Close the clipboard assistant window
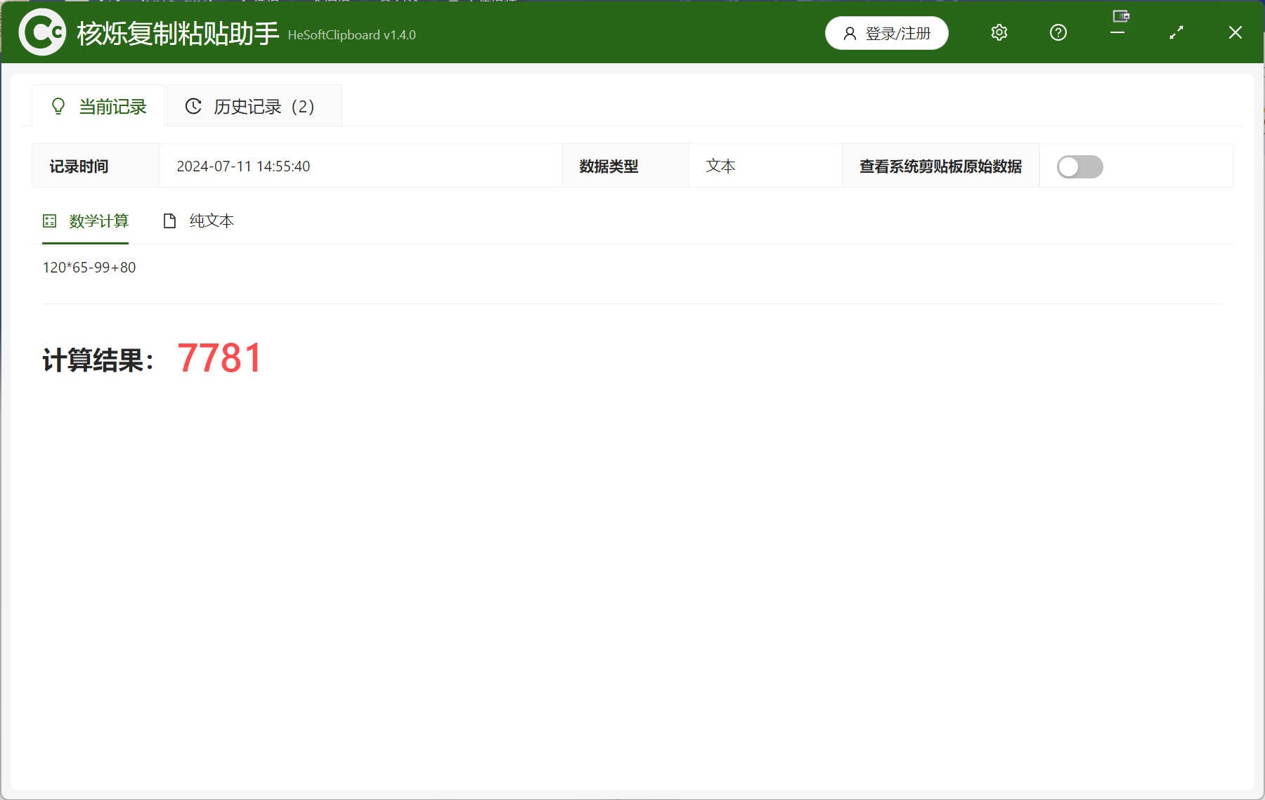The height and width of the screenshot is (800, 1265). [1235, 33]
